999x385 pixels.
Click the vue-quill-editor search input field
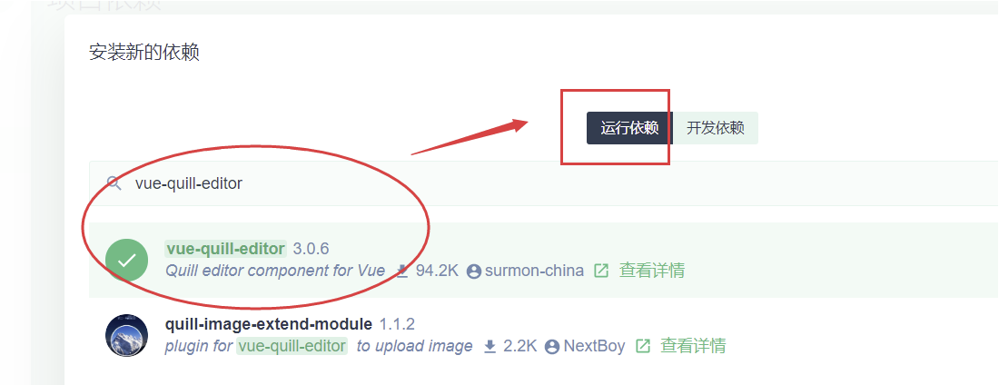click(543, 183)
